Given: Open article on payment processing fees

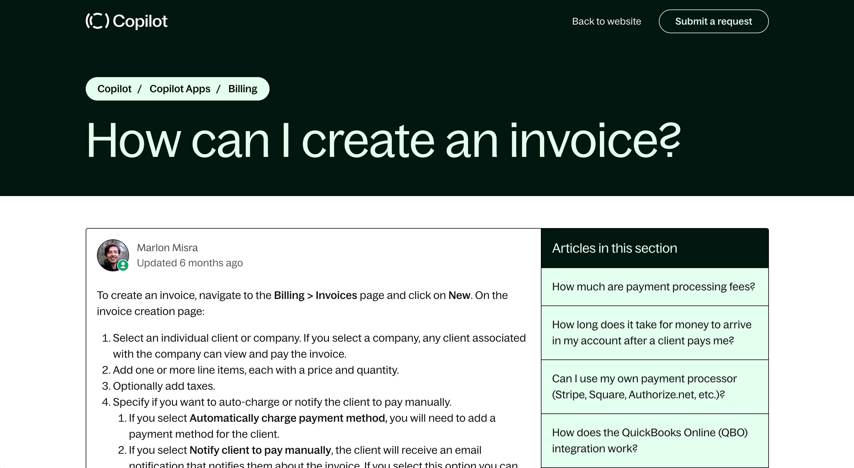Looking at the screenshot, I should tap(653, 286).
